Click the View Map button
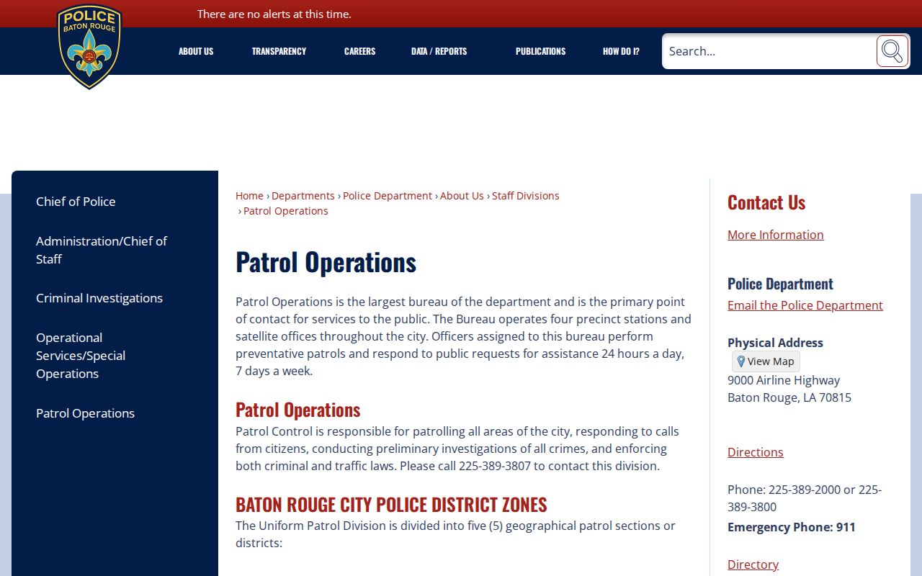Viewport: 922px width, 576px height. click(766, 361)
